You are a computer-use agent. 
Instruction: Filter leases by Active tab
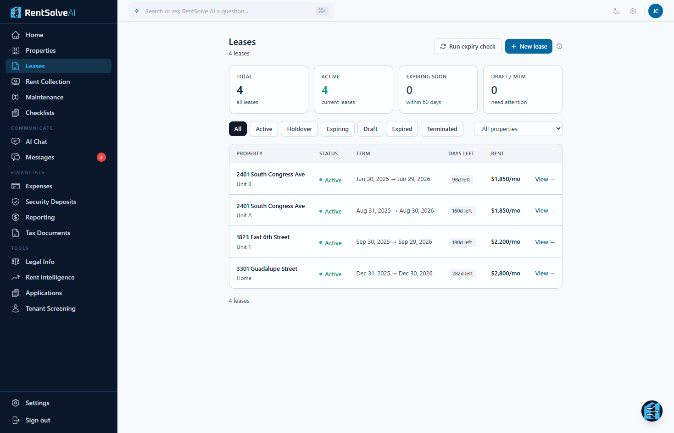click(264, 129)
